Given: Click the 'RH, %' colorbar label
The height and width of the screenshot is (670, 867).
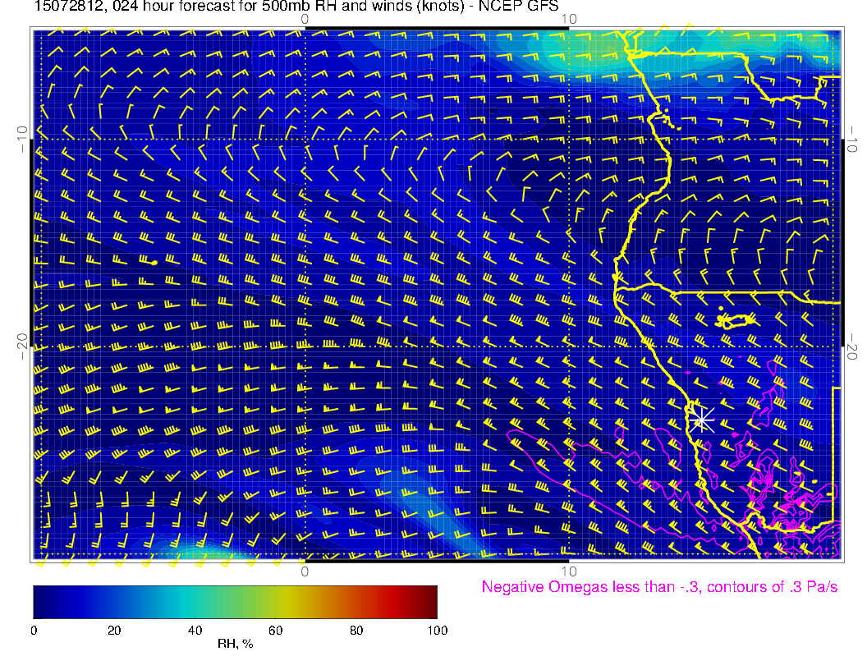Looking at the screenshot, I should [x=235, y=644].
